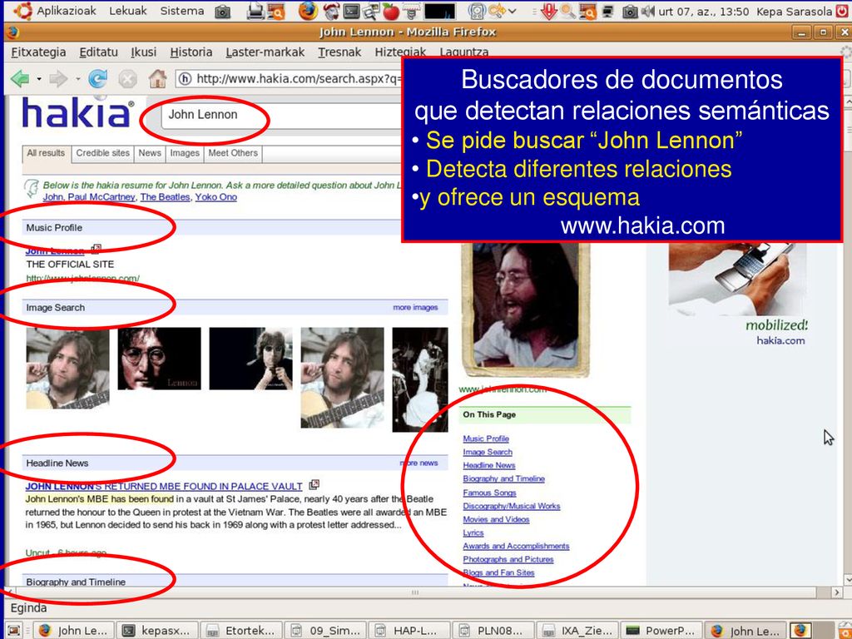The height and width of the screenshot is (639, 852).
Task: Open the MBE found in palace vault headline
Action: point(164,486)
